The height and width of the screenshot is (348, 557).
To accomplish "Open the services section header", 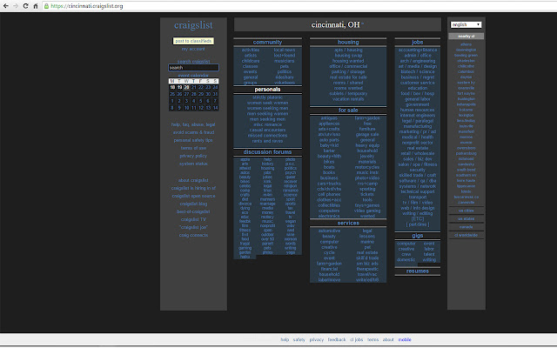I will click(348, 223).
